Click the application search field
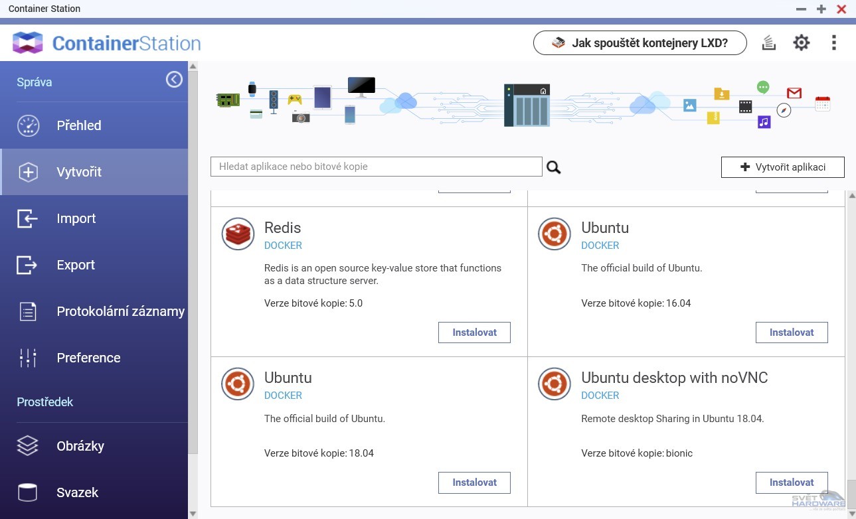Image resolution: width=856 pixels, height=519 pixels. click(x=376, y=167)
